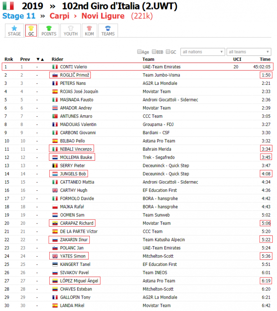Click Luxembourg flag beside JUNGELS Bob
This screenshot has width=277, height=311.
point(55,174)
